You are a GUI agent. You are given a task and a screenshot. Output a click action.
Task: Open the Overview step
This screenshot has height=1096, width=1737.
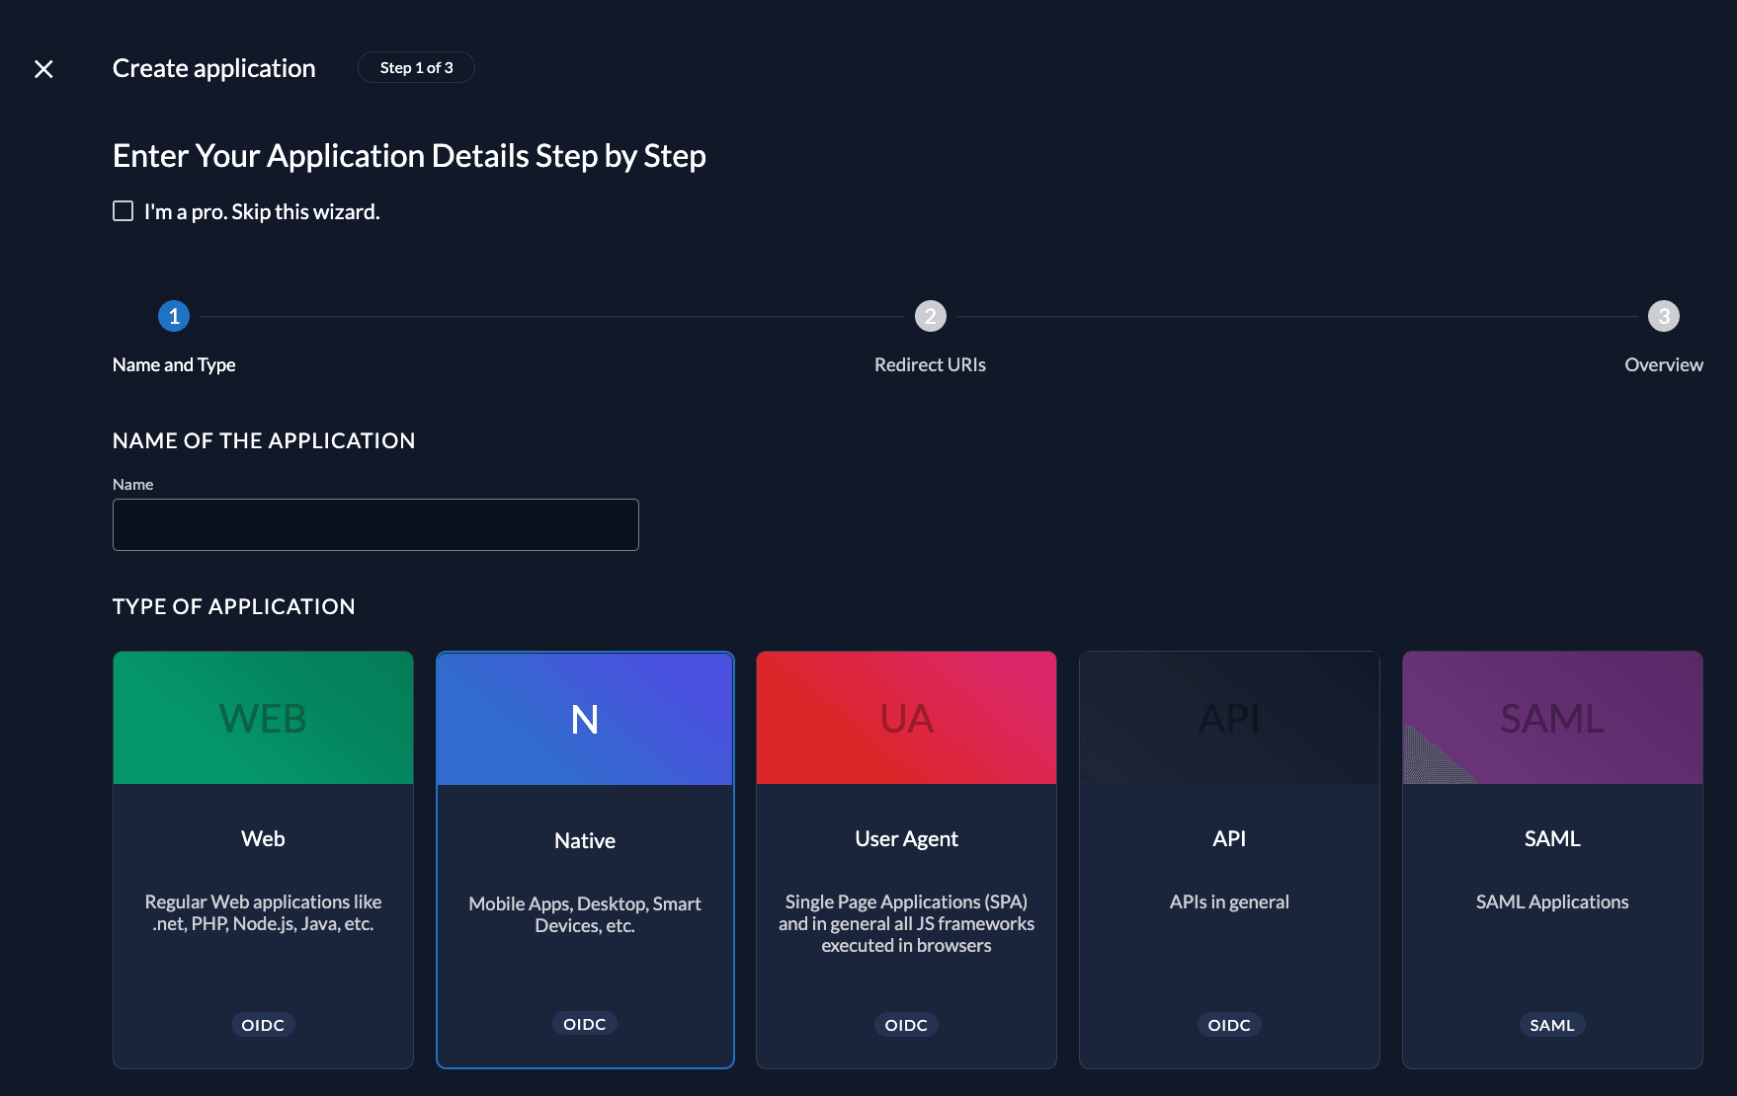tap(1663, 364)
